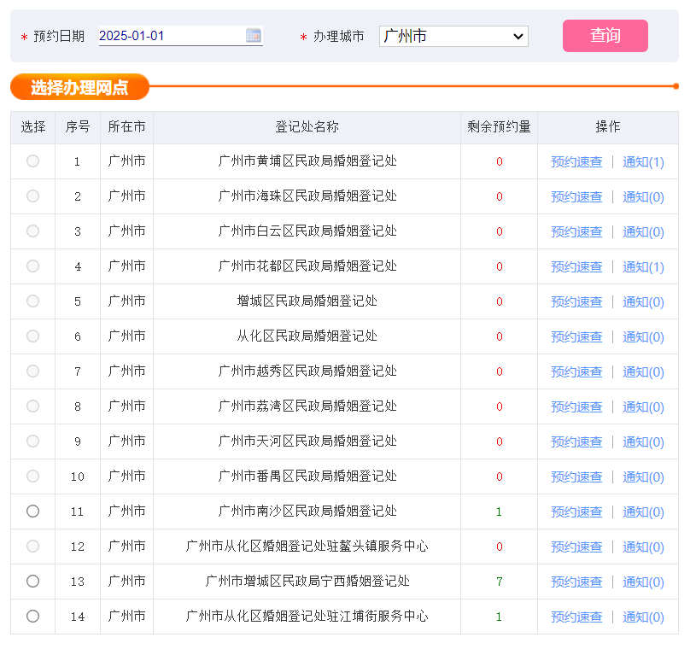Open the calendar icon beside appointment date
The image size is (696, 649).
tap(254, 35)
